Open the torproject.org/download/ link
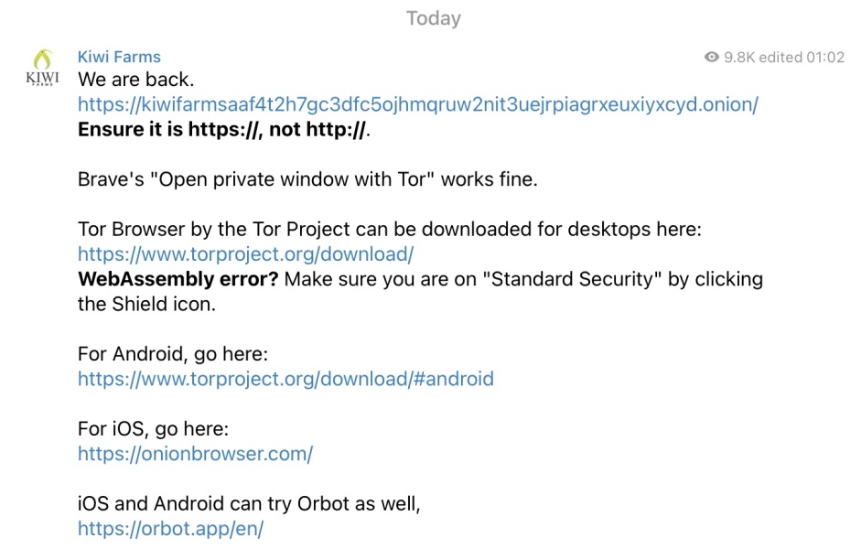The width and height of the screenshot is (861, 549). point(245,254)
